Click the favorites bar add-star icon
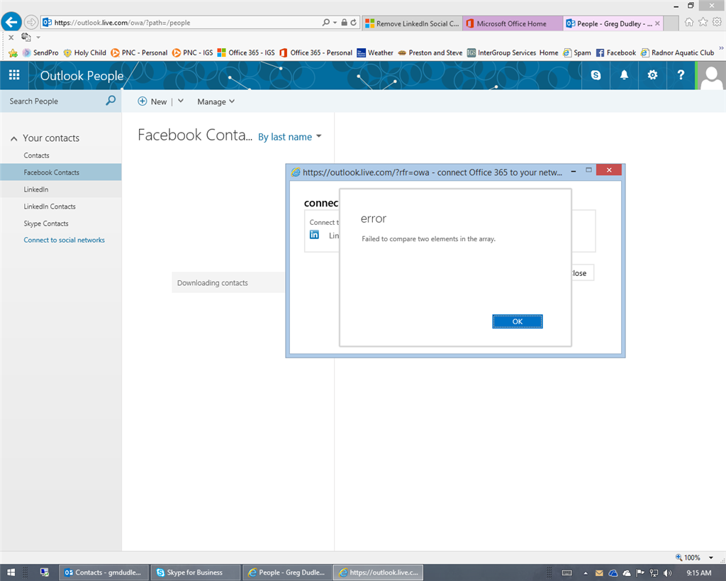The width and height of the screenshot is (726, 581). tap(13, 52)
